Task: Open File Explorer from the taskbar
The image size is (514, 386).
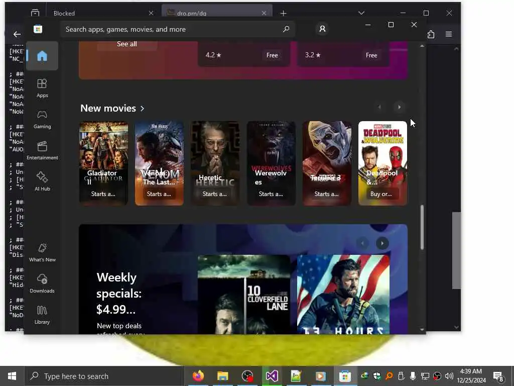Action: click(x=222, y=376)
